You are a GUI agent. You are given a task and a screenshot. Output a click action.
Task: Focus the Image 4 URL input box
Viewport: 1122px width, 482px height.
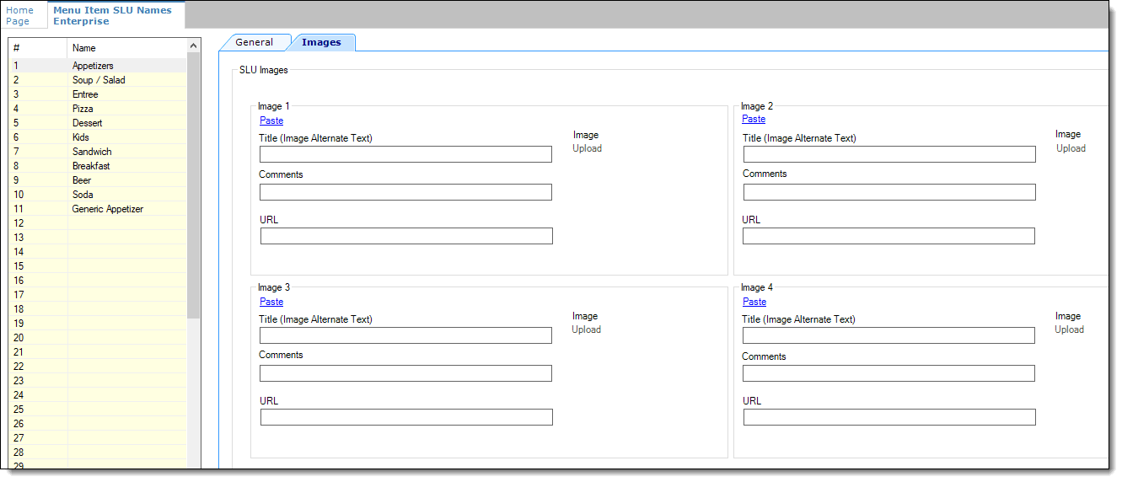click(x=888, y=417)
